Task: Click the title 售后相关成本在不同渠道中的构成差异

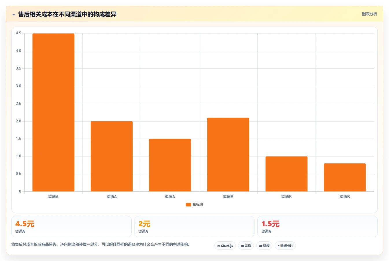Action: pos(67,14)
